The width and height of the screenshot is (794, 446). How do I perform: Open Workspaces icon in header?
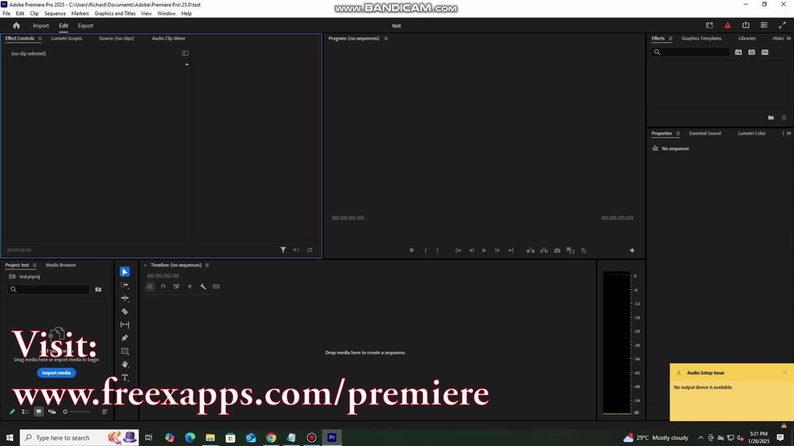(710, 25)
